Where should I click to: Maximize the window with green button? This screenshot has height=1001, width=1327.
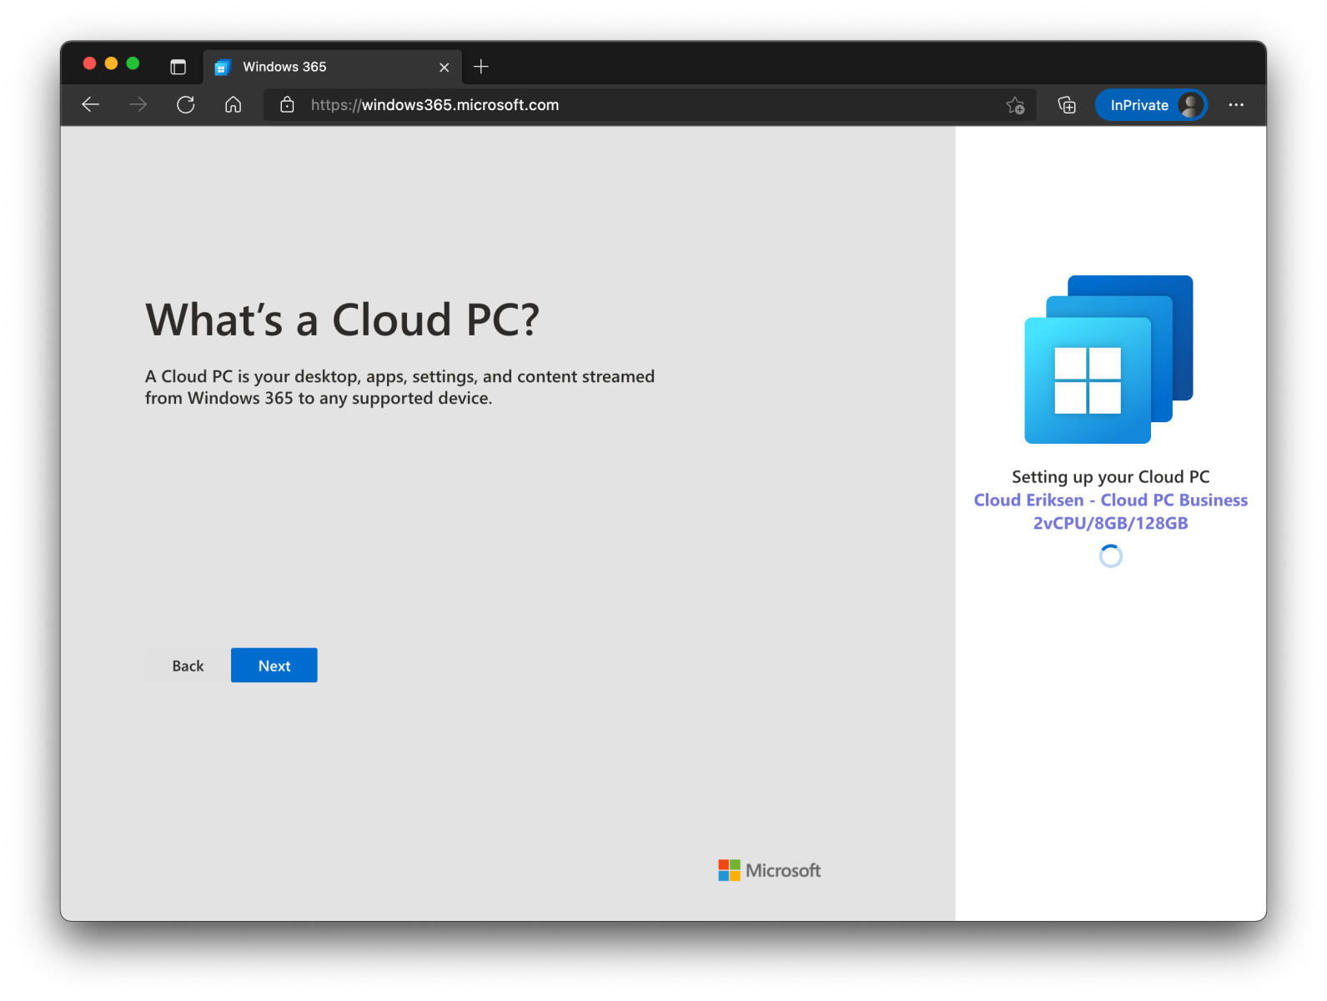pyautogui.click(x=133, y=63)
